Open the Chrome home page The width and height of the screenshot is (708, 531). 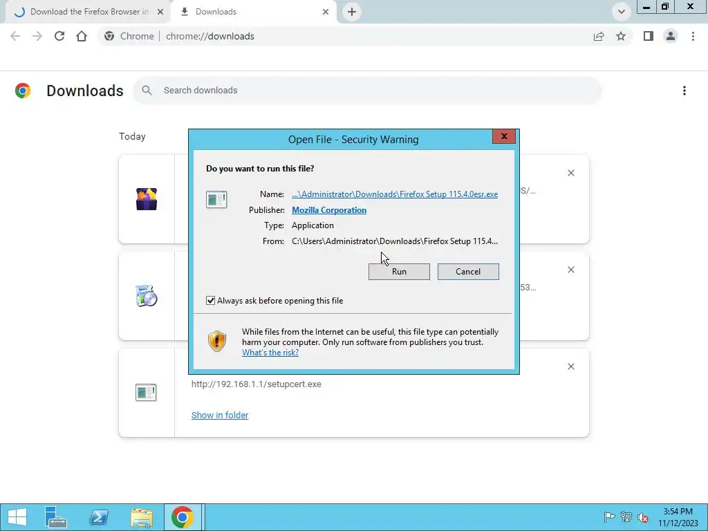pyautogui.click(x=82, y=36)
